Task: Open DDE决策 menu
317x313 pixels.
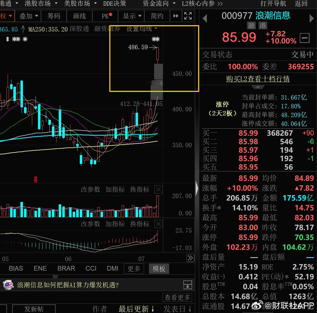Action: (115, 4)
